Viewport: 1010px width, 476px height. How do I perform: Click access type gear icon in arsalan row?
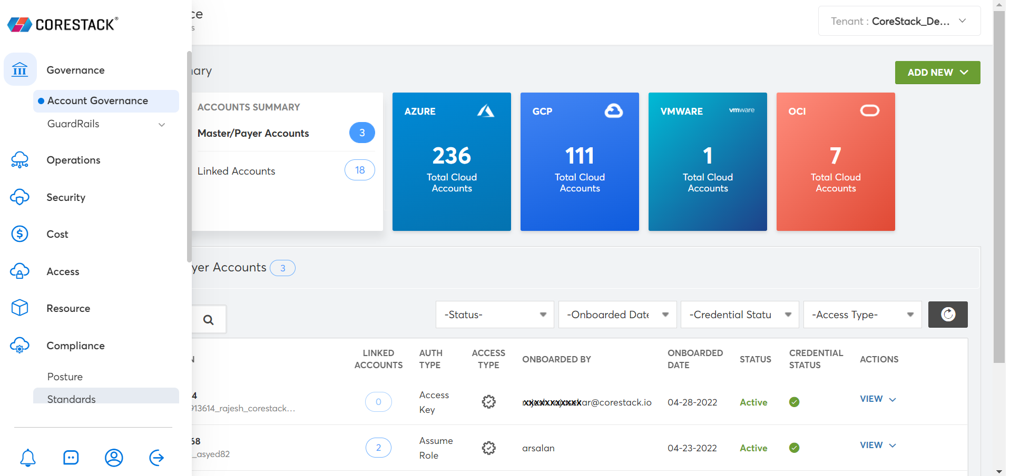(x=489, y=448)
